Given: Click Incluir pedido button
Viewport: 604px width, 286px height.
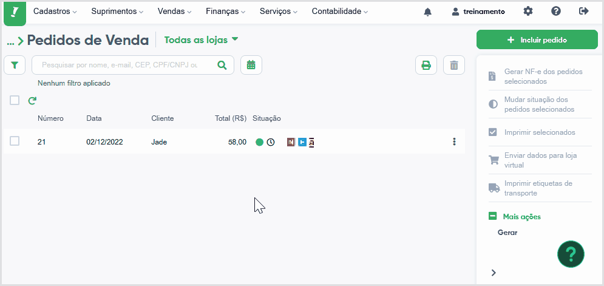Looking at the screenshot, I should tap(537, 39).
